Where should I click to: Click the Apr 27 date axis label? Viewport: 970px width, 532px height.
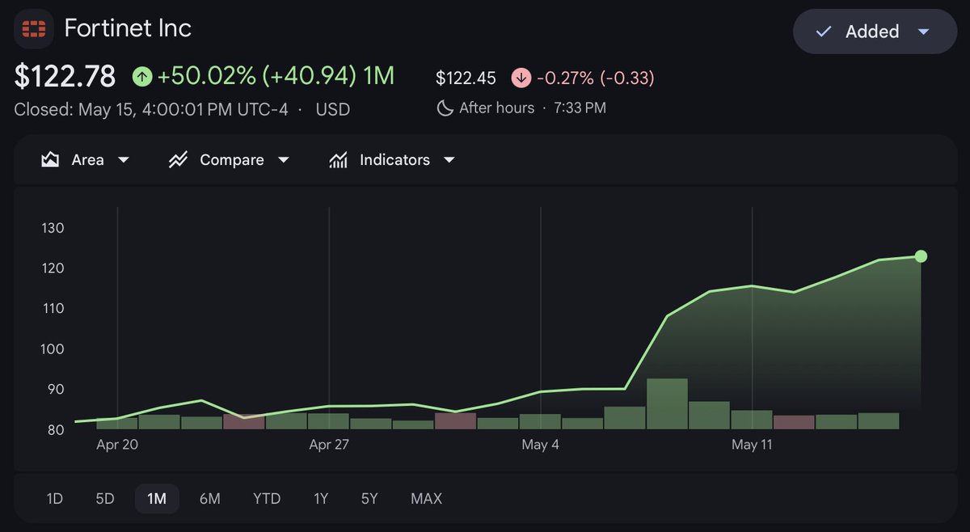point(329,445)
